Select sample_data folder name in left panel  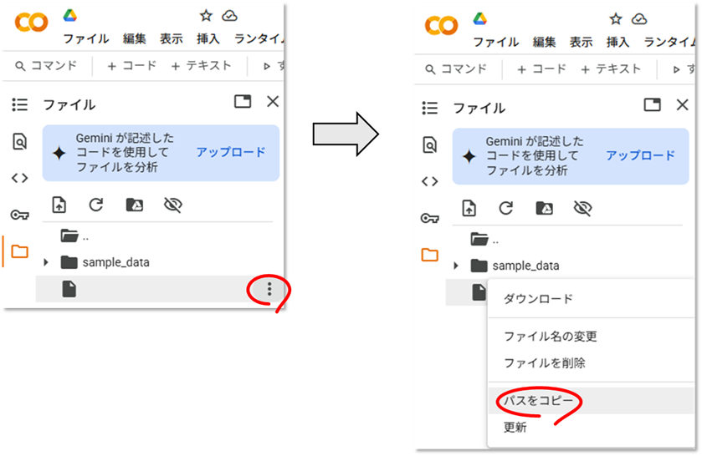coord(116,262)
